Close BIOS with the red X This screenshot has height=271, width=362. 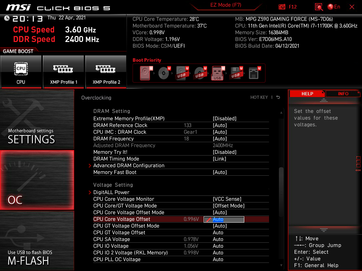click(x=352, y=7)
